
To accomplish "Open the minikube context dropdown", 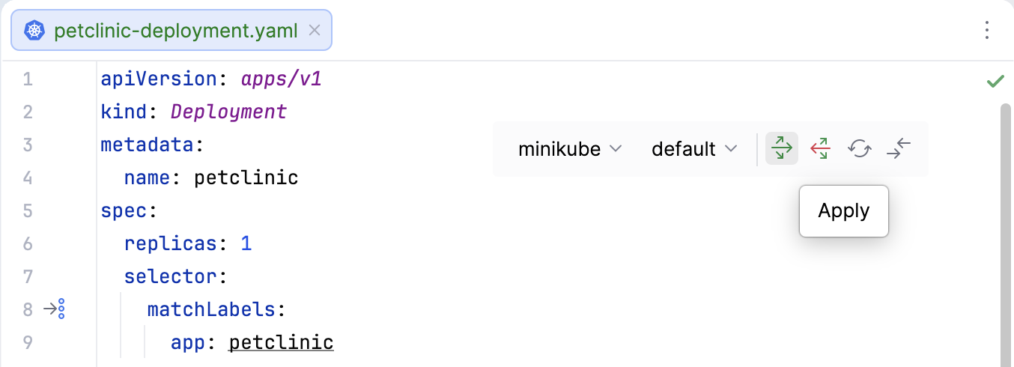I will pyautogui.click(x=569, y=149).
